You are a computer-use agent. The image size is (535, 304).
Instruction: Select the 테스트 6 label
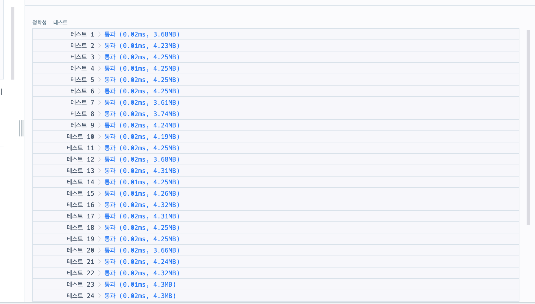[x=82, y=91]
